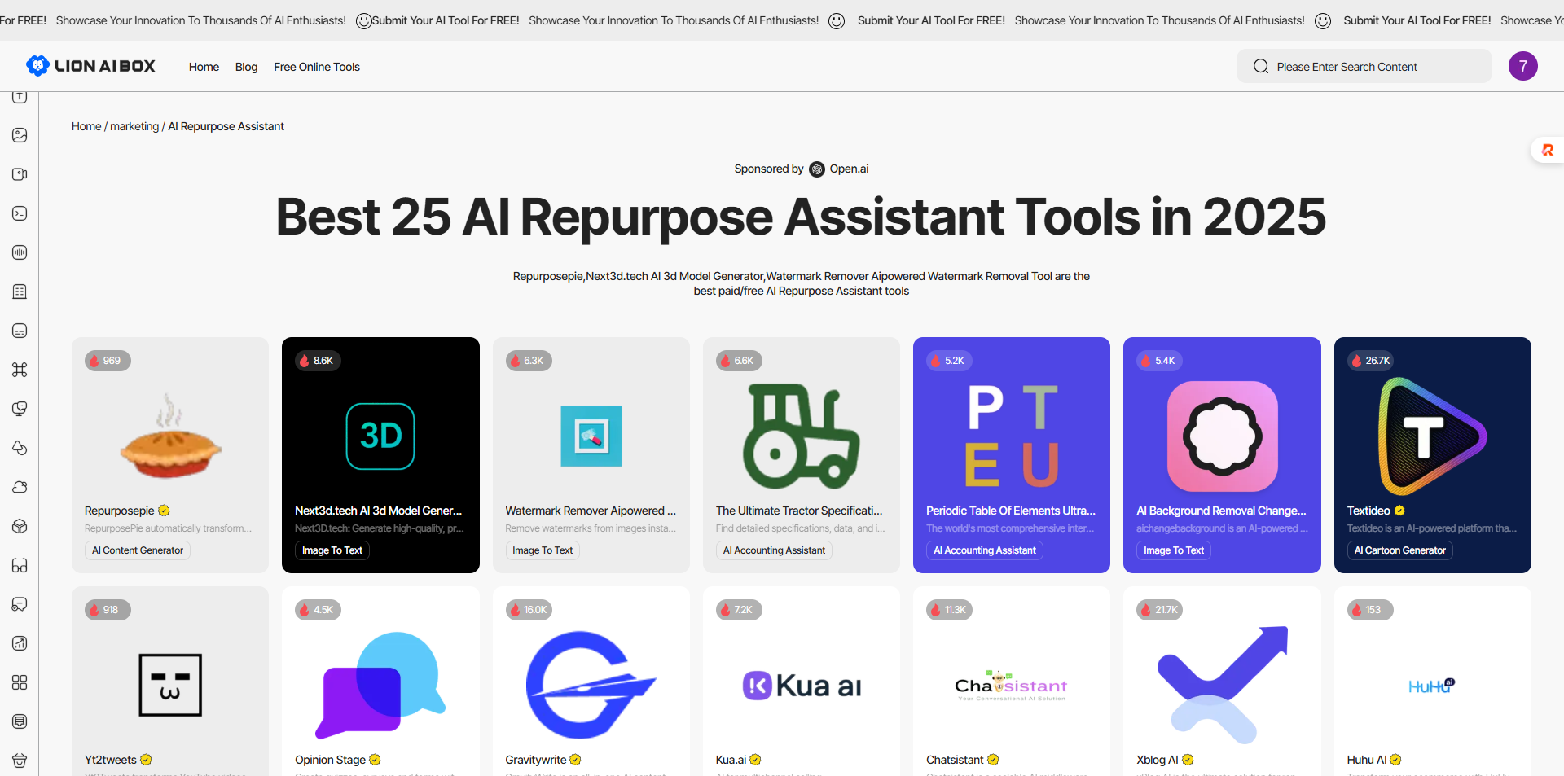Open the 3D cube sidebar icon
1564x776 pixels.
coord(20,526)
